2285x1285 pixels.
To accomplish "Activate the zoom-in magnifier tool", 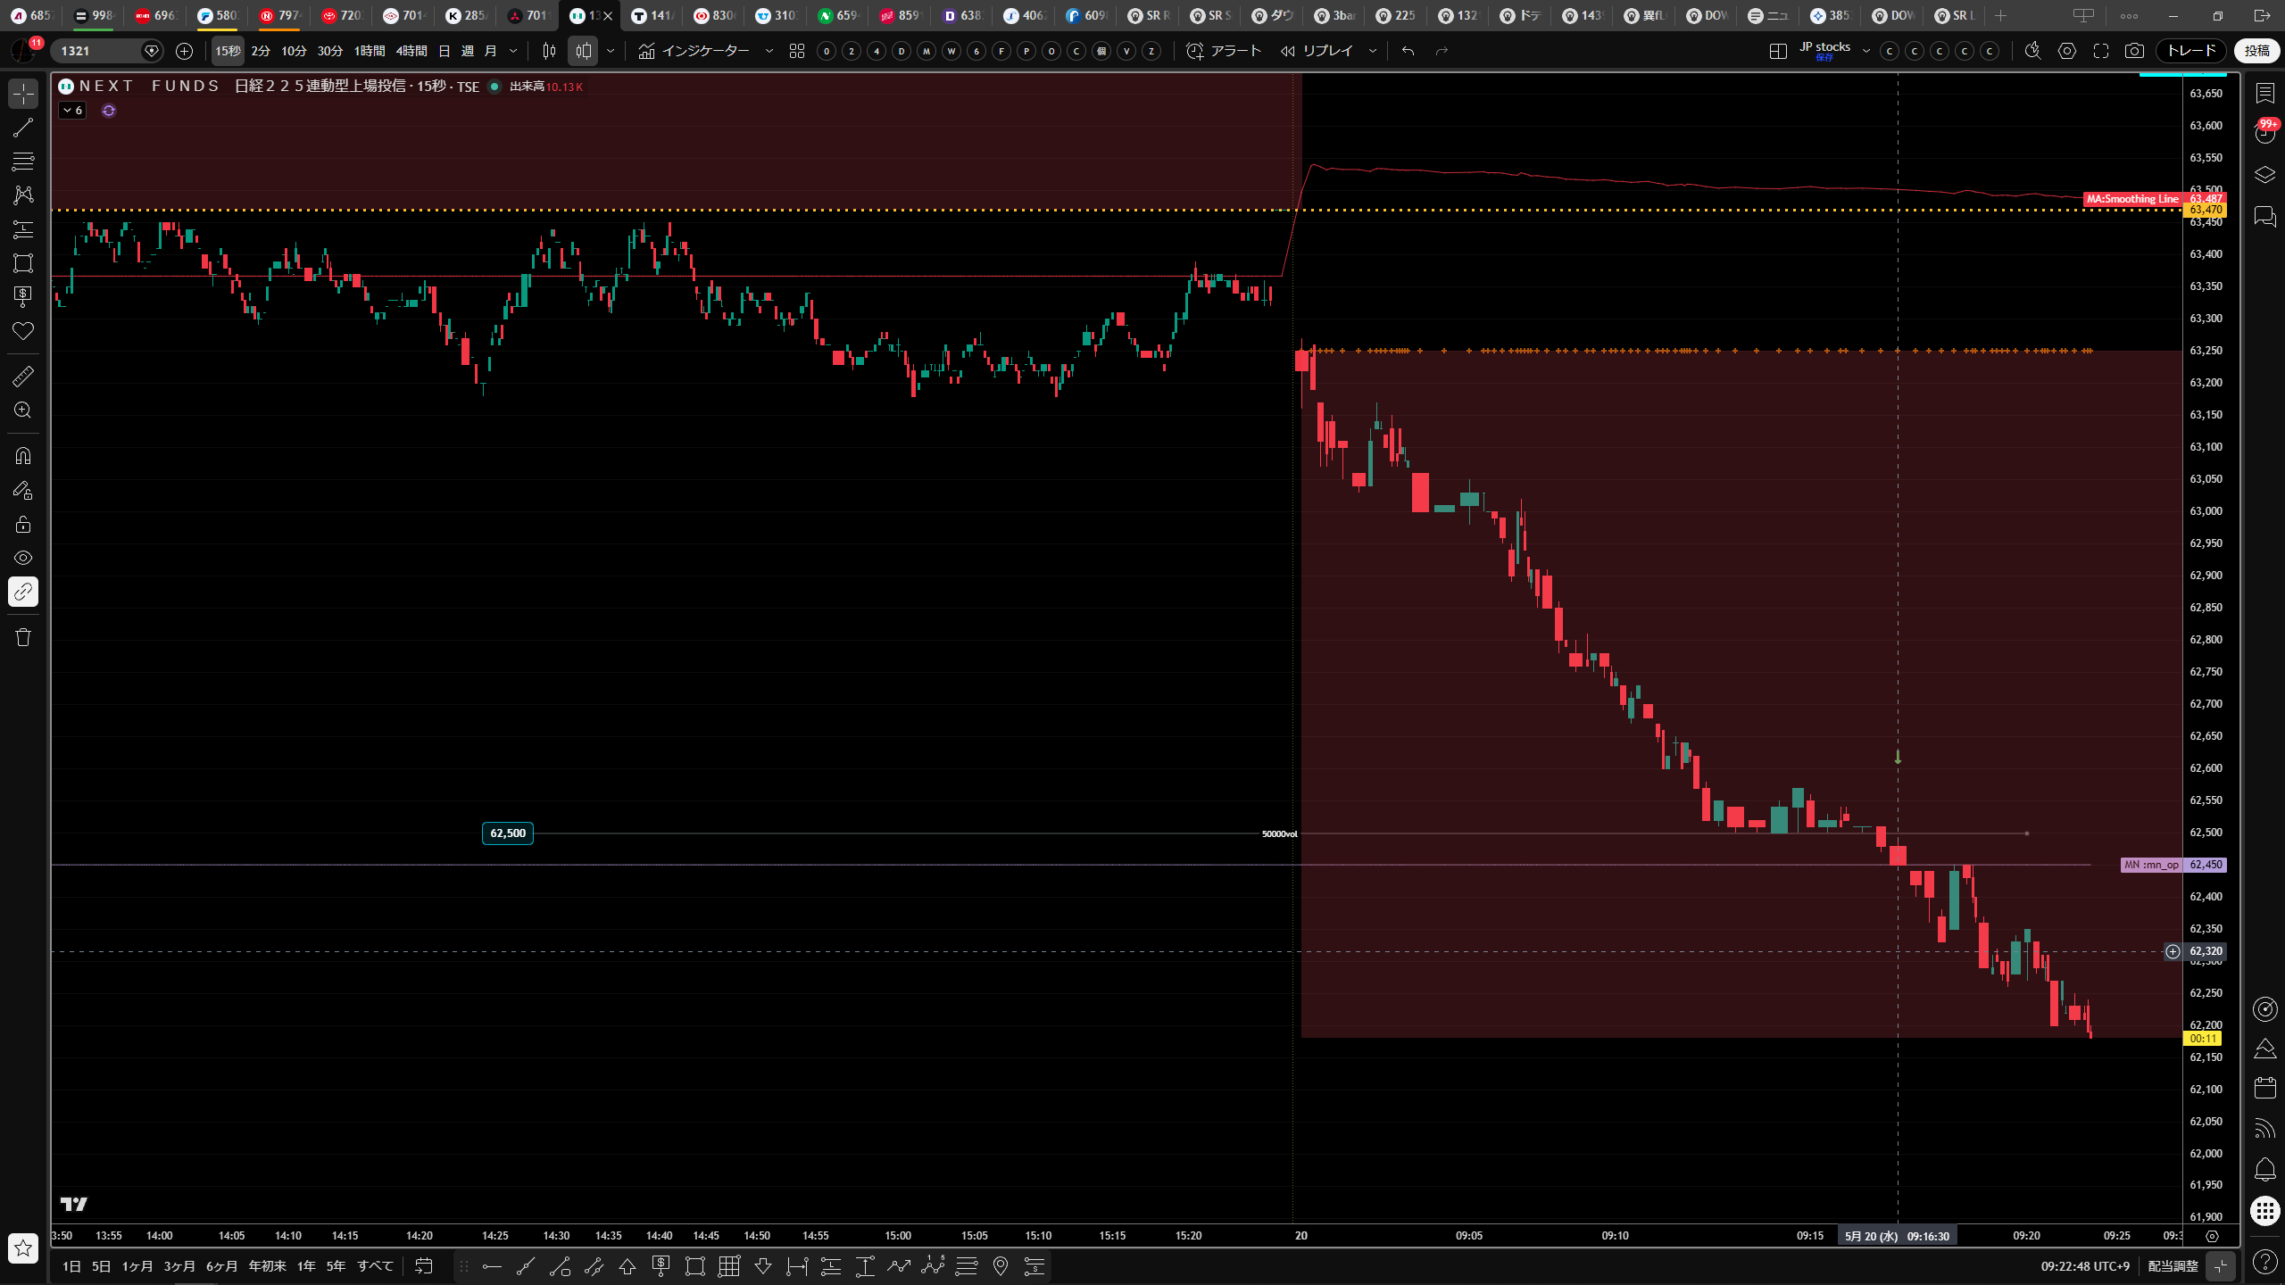I will click(x=23, y=410).
